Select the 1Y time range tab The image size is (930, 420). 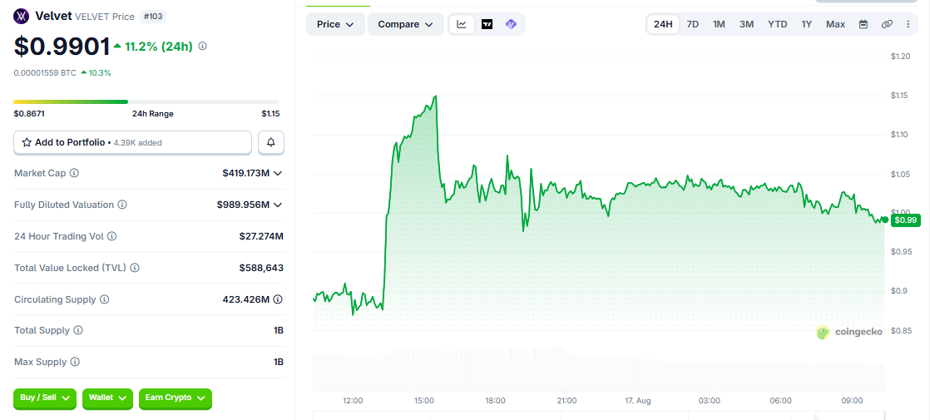807,24
